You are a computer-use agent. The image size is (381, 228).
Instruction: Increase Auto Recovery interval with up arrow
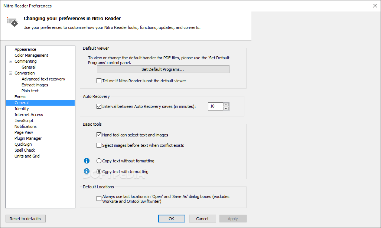pos(226,105)
